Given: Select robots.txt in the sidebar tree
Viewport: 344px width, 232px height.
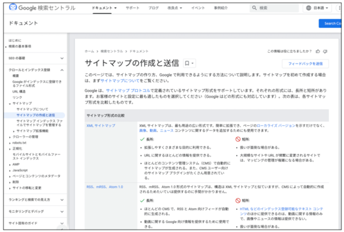Looking at the screenshot, I should [x=19, y=142].
